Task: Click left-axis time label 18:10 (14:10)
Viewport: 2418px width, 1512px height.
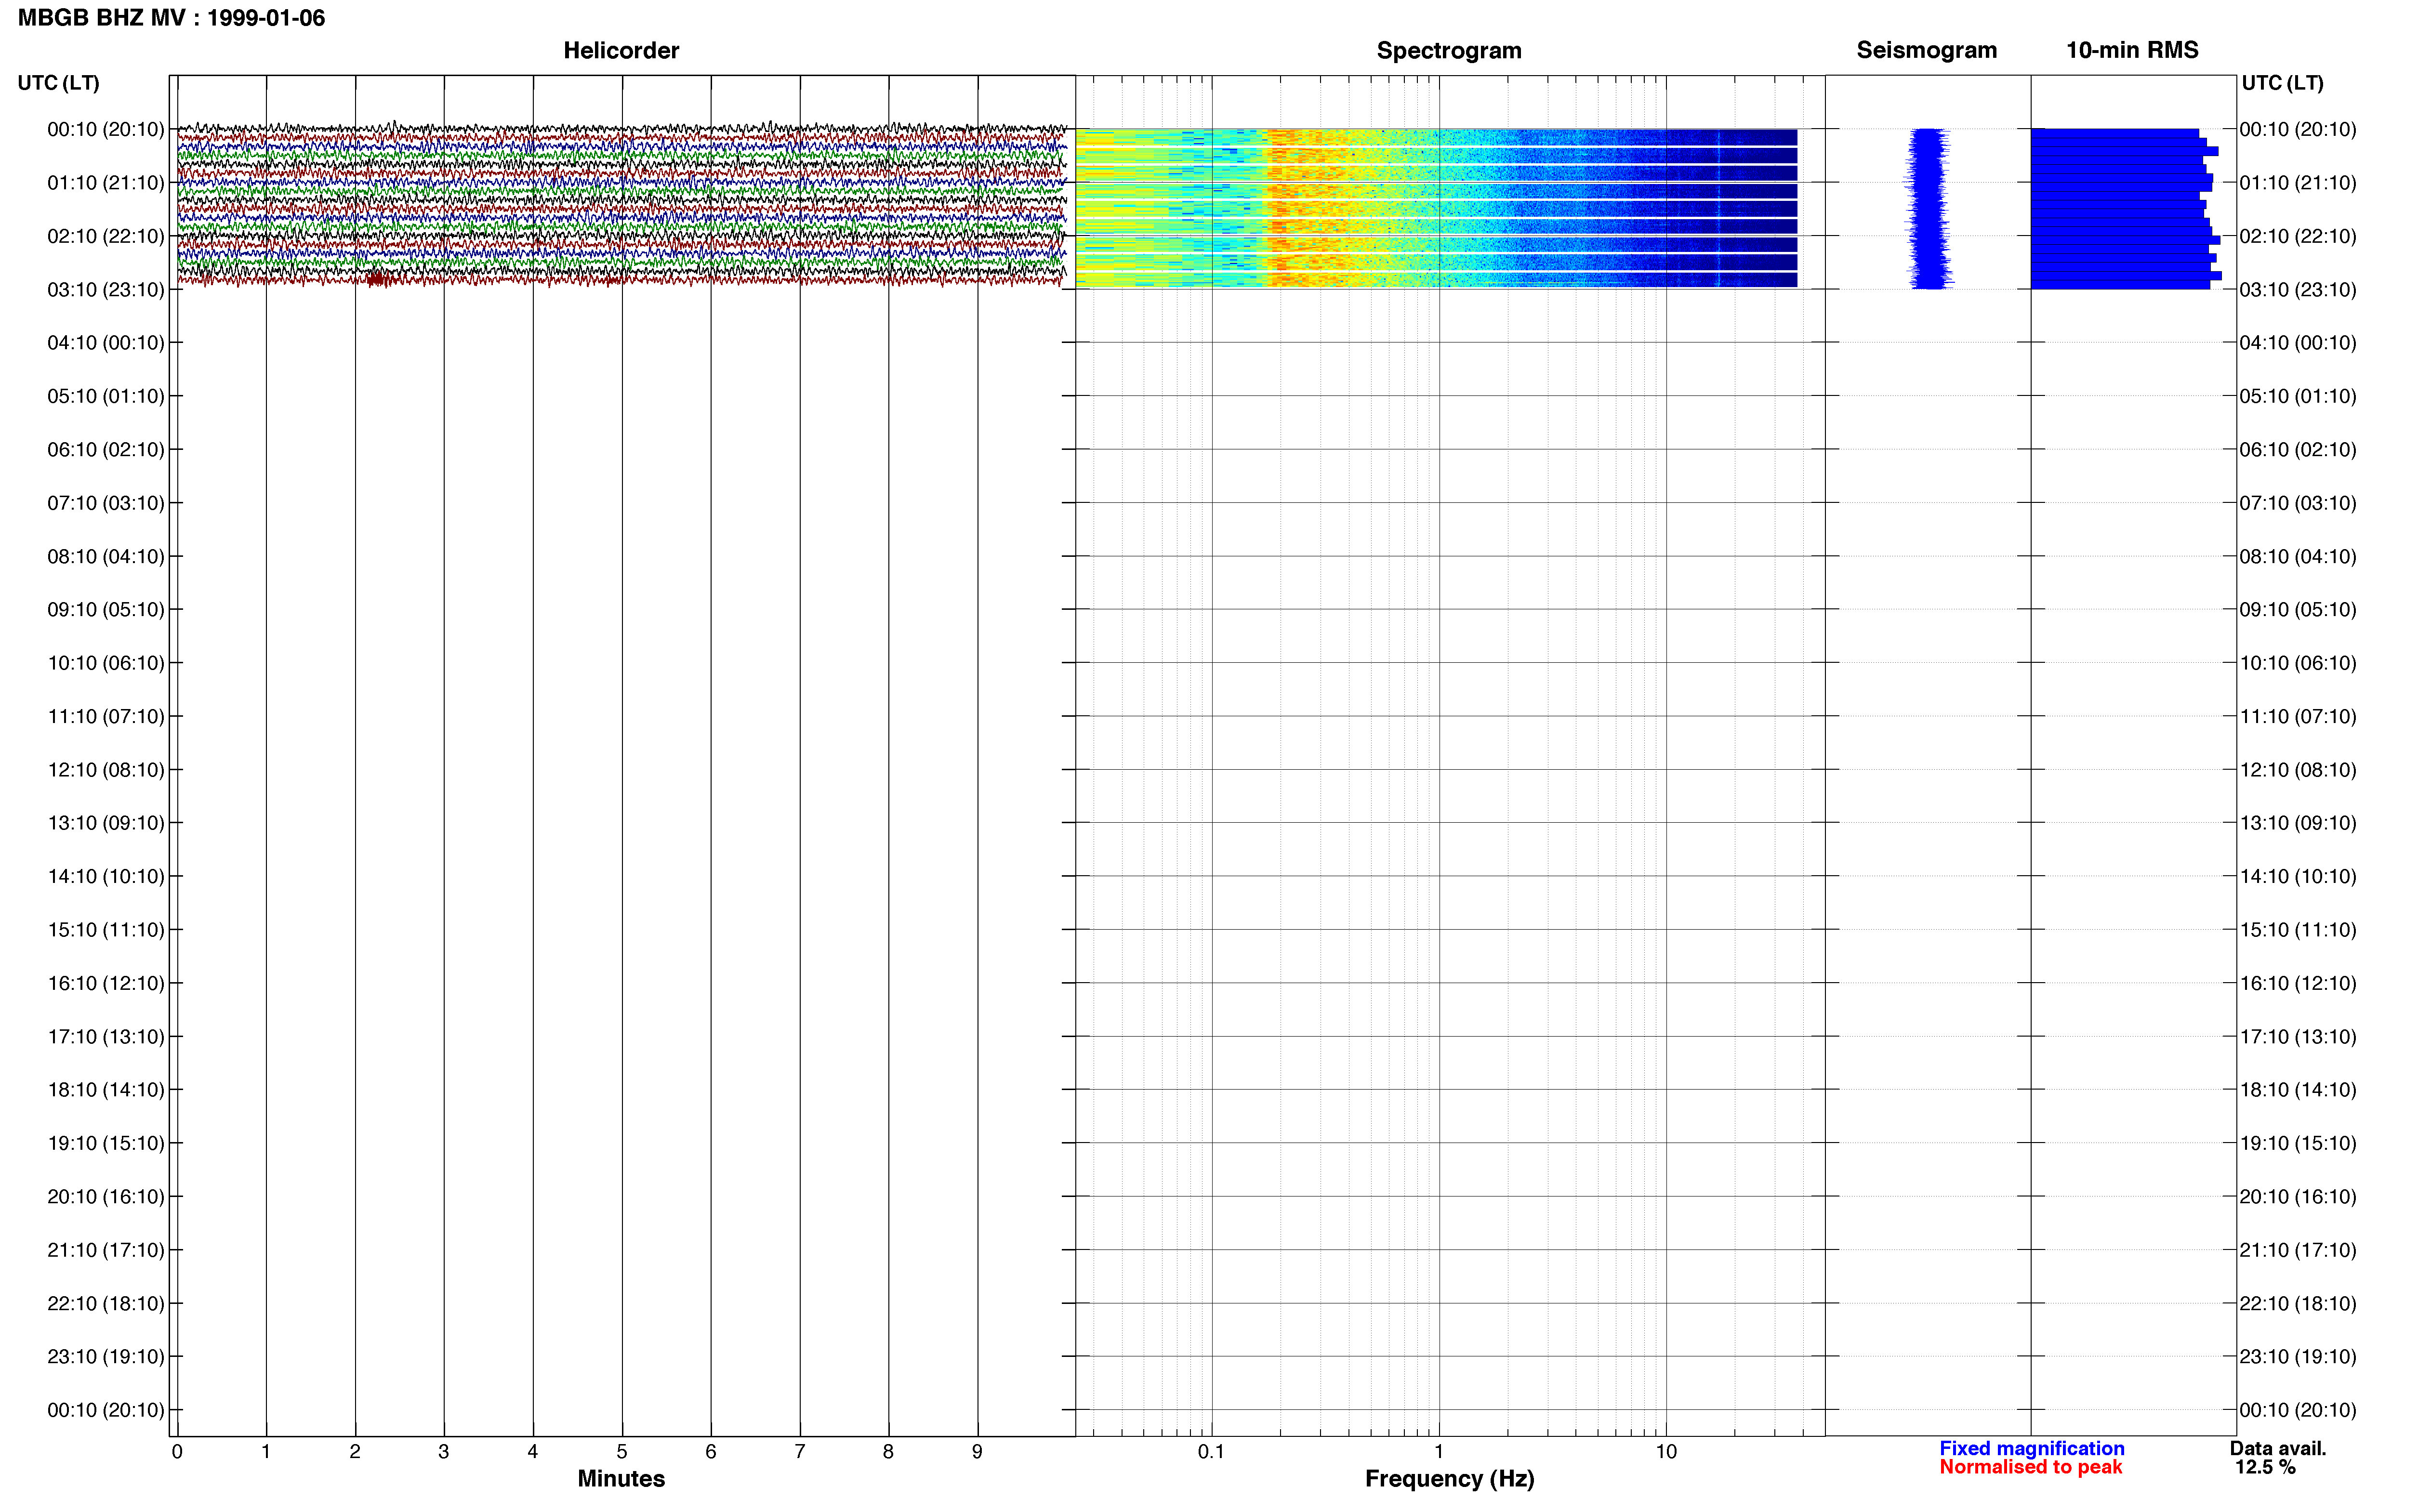Action: tap(106, 1090)
